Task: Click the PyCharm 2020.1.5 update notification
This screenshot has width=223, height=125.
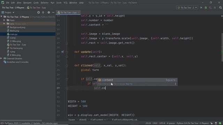Action: click(31, 123)
